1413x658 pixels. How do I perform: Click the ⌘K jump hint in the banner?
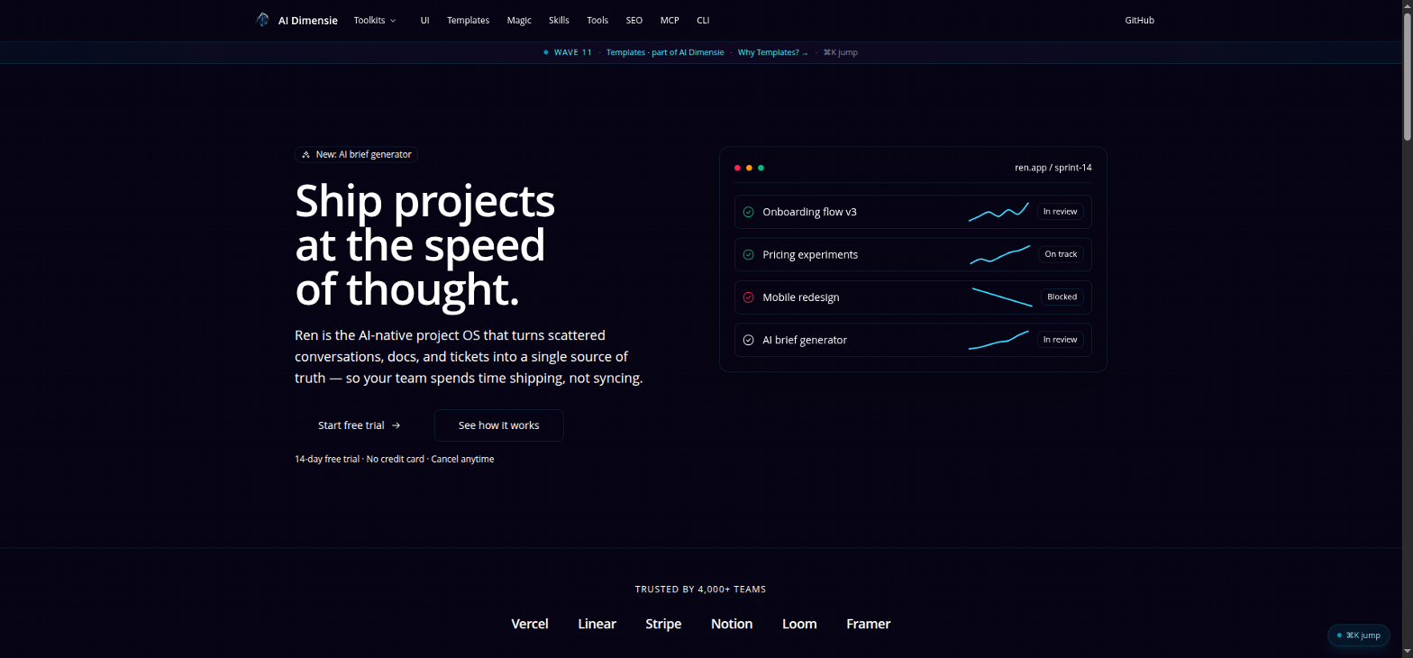click(x=841, y=52)
